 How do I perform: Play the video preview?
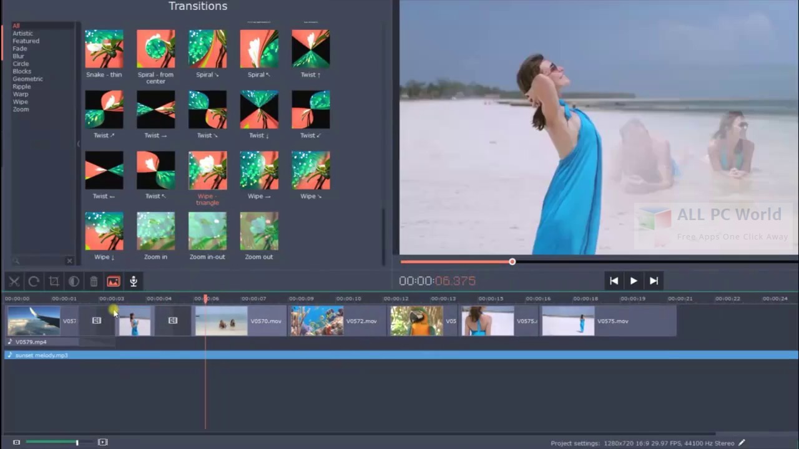[x=634, y=281]
